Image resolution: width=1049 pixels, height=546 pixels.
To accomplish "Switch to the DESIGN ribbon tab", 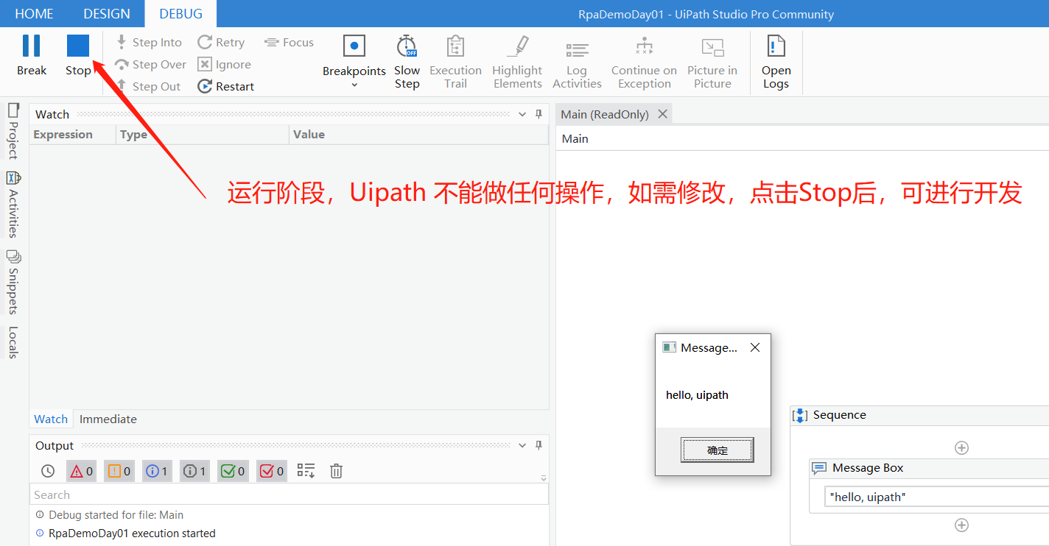I will coord(106,13).
